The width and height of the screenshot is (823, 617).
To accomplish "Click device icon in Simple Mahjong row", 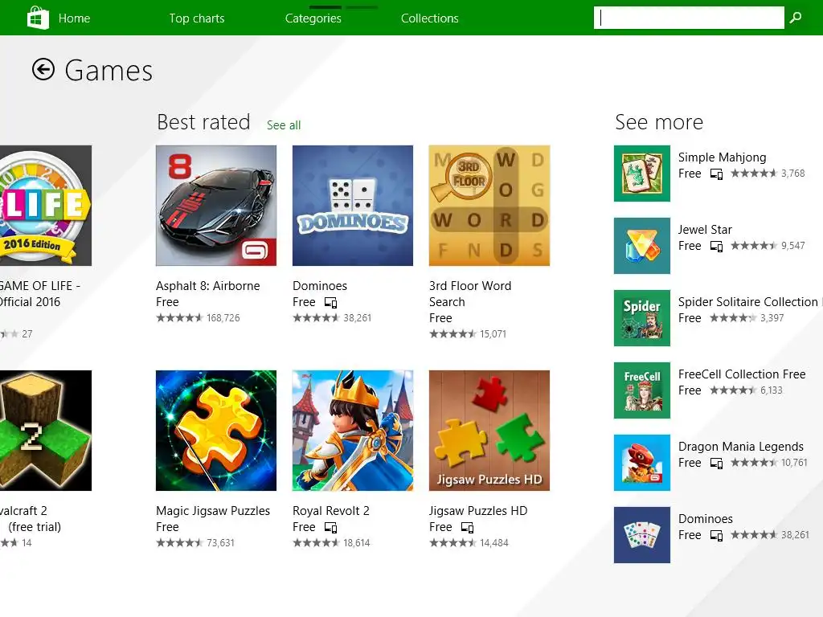I will click(x=716, y=174).
